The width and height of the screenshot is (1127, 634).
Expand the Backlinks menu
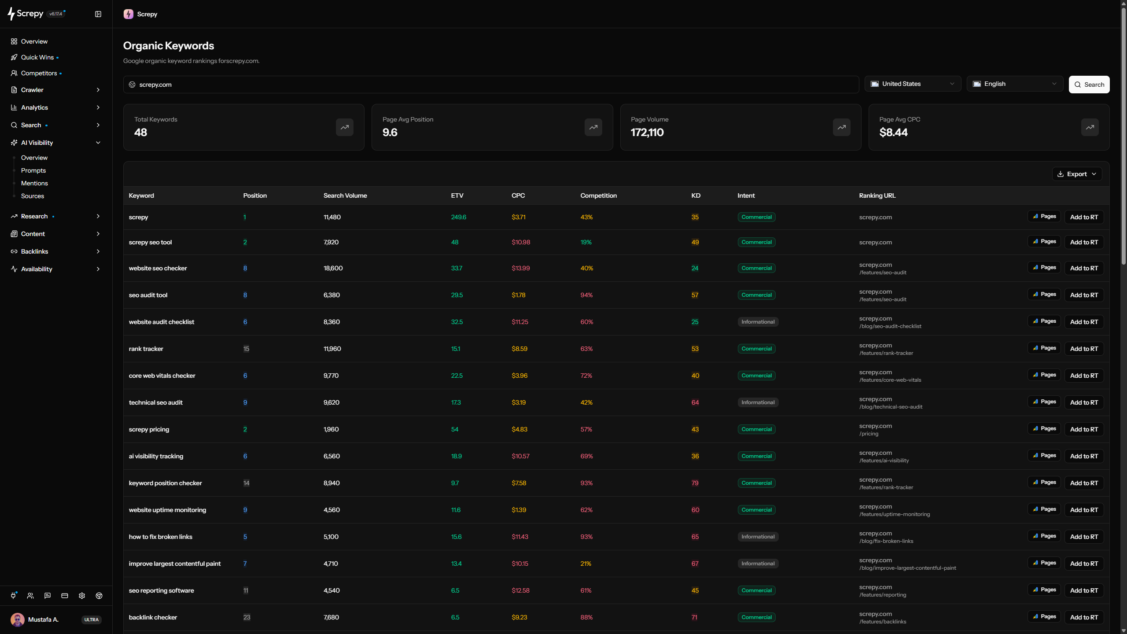56,251
